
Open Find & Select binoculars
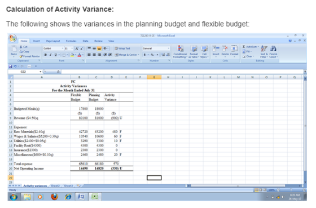coord(273,52)
